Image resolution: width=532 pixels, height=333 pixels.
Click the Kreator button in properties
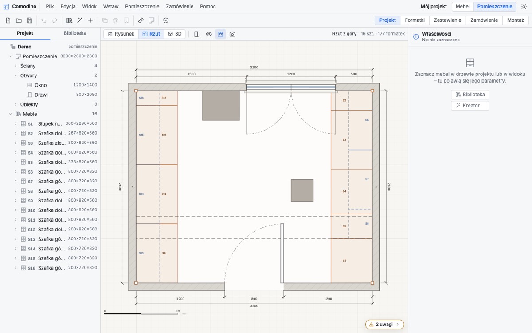tap(470, 106)
